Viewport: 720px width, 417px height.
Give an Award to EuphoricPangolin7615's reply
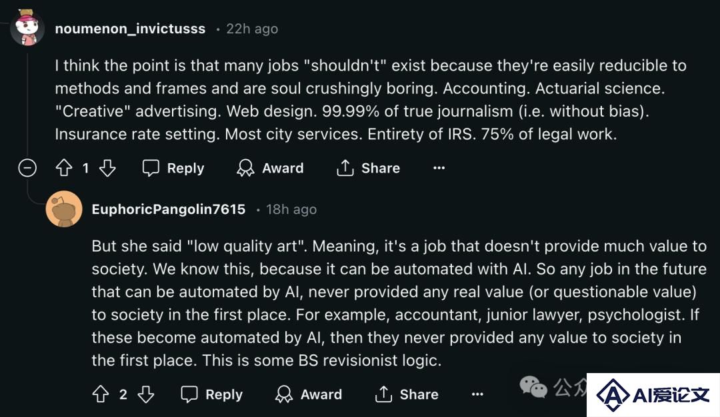point(309,394)
